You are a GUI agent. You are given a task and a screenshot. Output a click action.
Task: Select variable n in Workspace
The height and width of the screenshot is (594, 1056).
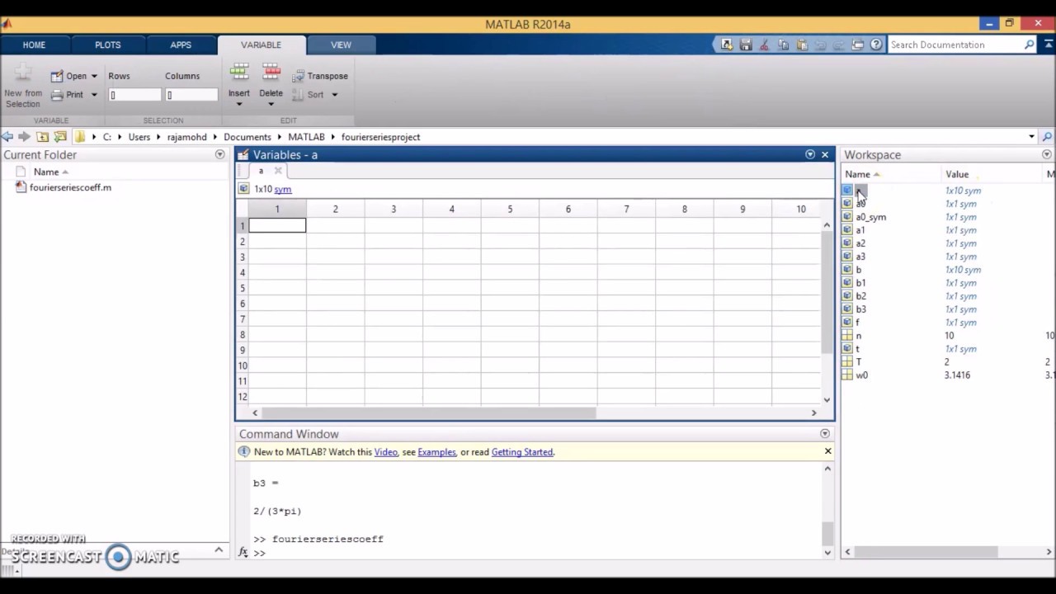pos(859,336)
